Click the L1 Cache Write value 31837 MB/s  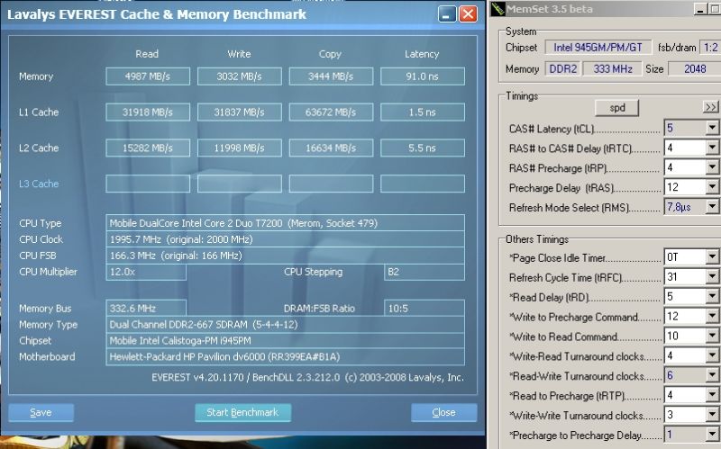[239, 112]
